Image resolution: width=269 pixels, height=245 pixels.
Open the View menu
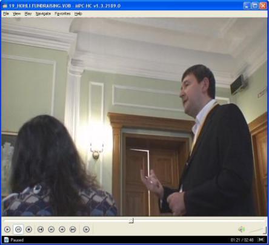[16, 14]
